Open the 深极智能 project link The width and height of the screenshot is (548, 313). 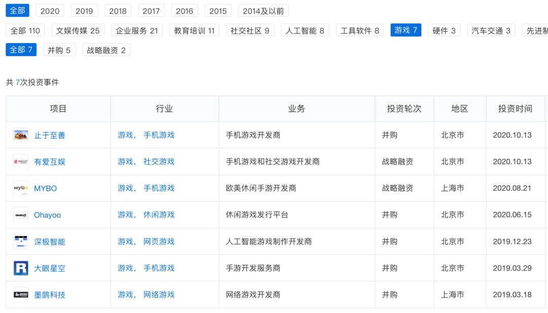click(x=50, y=242)
